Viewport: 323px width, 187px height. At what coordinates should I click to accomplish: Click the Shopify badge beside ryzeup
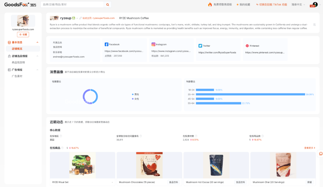tap(74, 18)
